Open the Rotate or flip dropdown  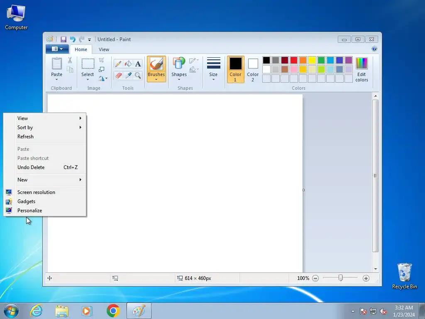(x=103, y=79)
